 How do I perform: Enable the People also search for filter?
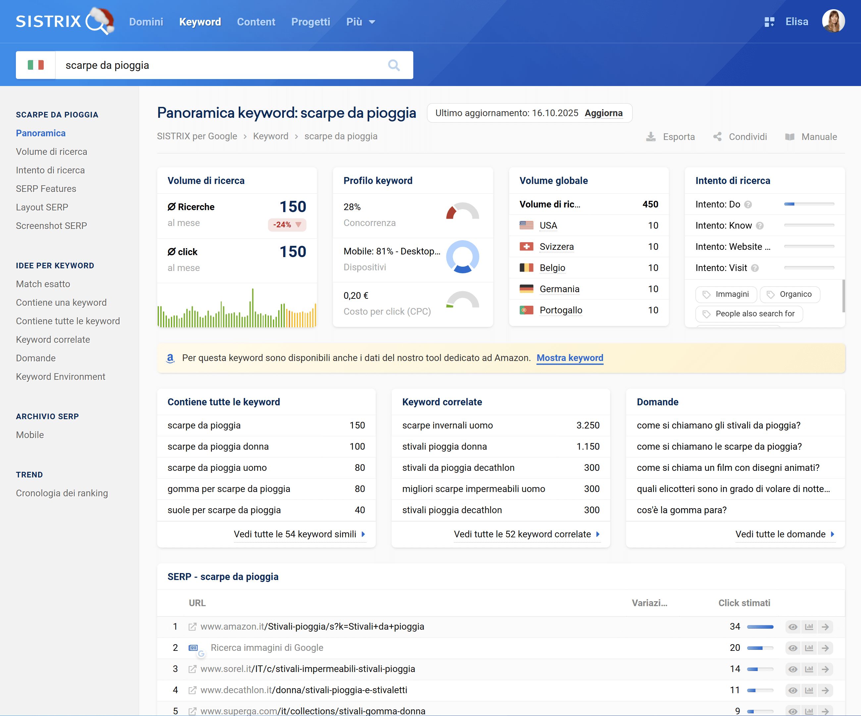[x=749, y=314]
